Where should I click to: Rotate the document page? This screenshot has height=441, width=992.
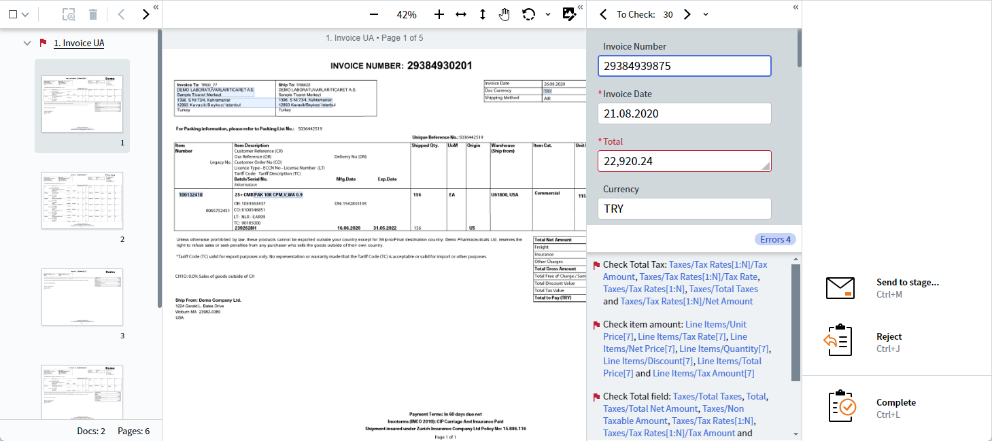coord(528,14)
